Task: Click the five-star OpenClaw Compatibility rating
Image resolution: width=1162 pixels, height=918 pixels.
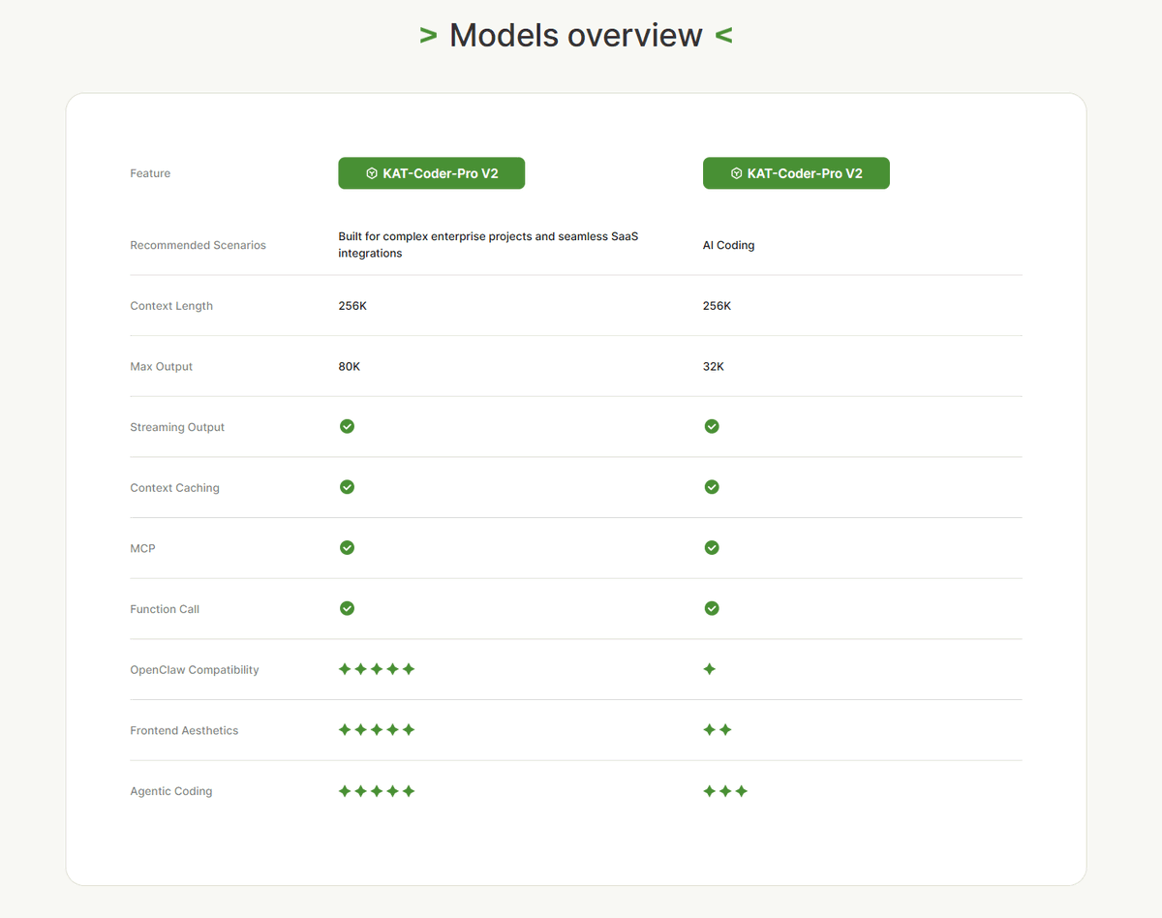Action: pos(377,669)
